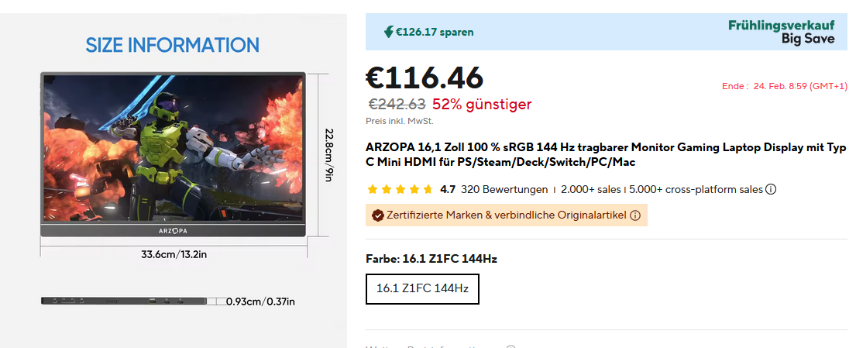Click the sale end date text
This screenshot has width=856, height=348.
[x=785, y=86]
